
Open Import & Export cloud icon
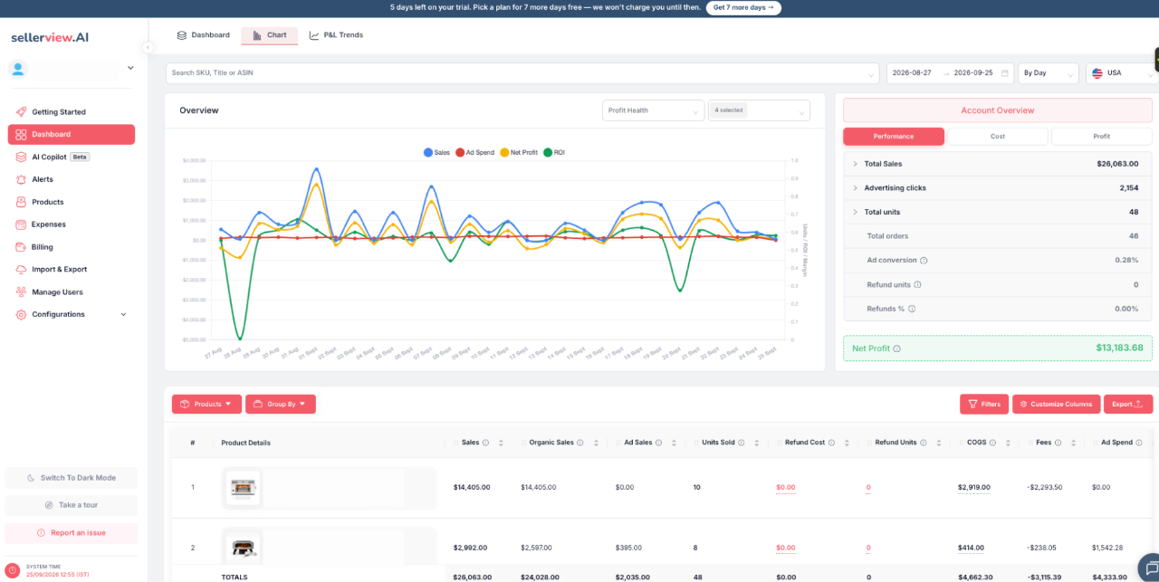point(21,270)
